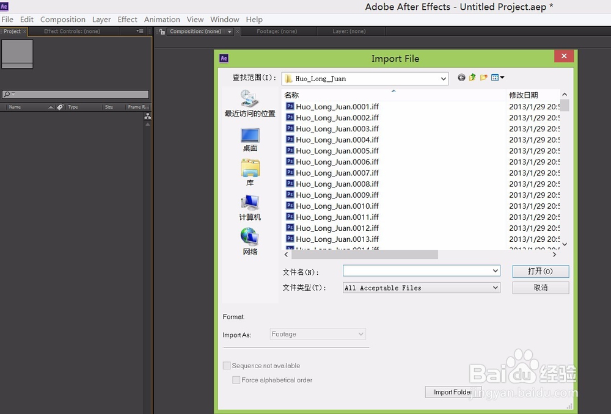Screen dimensions: 611x414
Task: Toggle the Composition viewer lock icon
Action: click(x=162, y=32)
